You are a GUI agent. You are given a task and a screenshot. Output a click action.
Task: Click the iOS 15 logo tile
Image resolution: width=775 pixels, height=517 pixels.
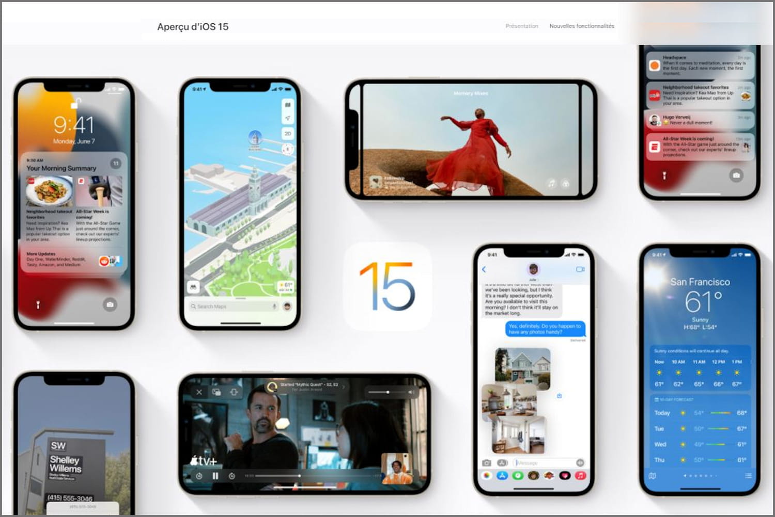[x=388, y=286]
